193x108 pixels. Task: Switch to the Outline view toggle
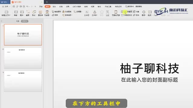pos(17,21)
